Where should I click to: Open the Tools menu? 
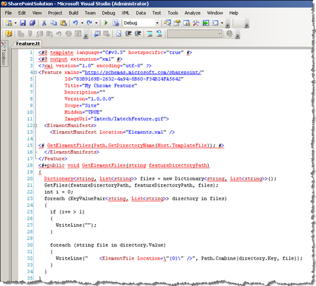tap(172, 13)
